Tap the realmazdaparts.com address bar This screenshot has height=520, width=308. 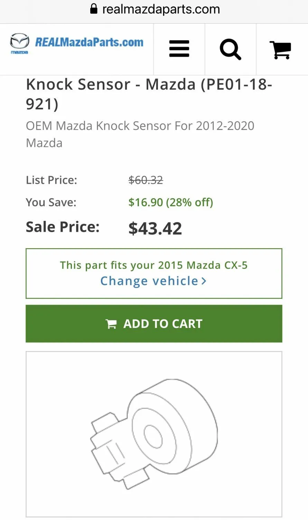pos(161,9)
